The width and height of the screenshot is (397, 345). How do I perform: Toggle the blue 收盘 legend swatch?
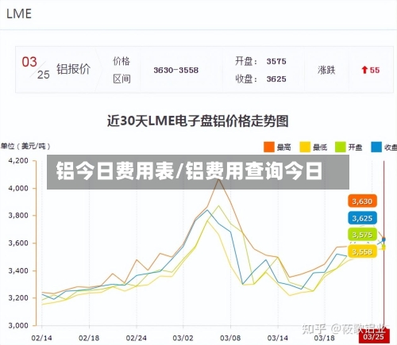(x=376, y=147)
